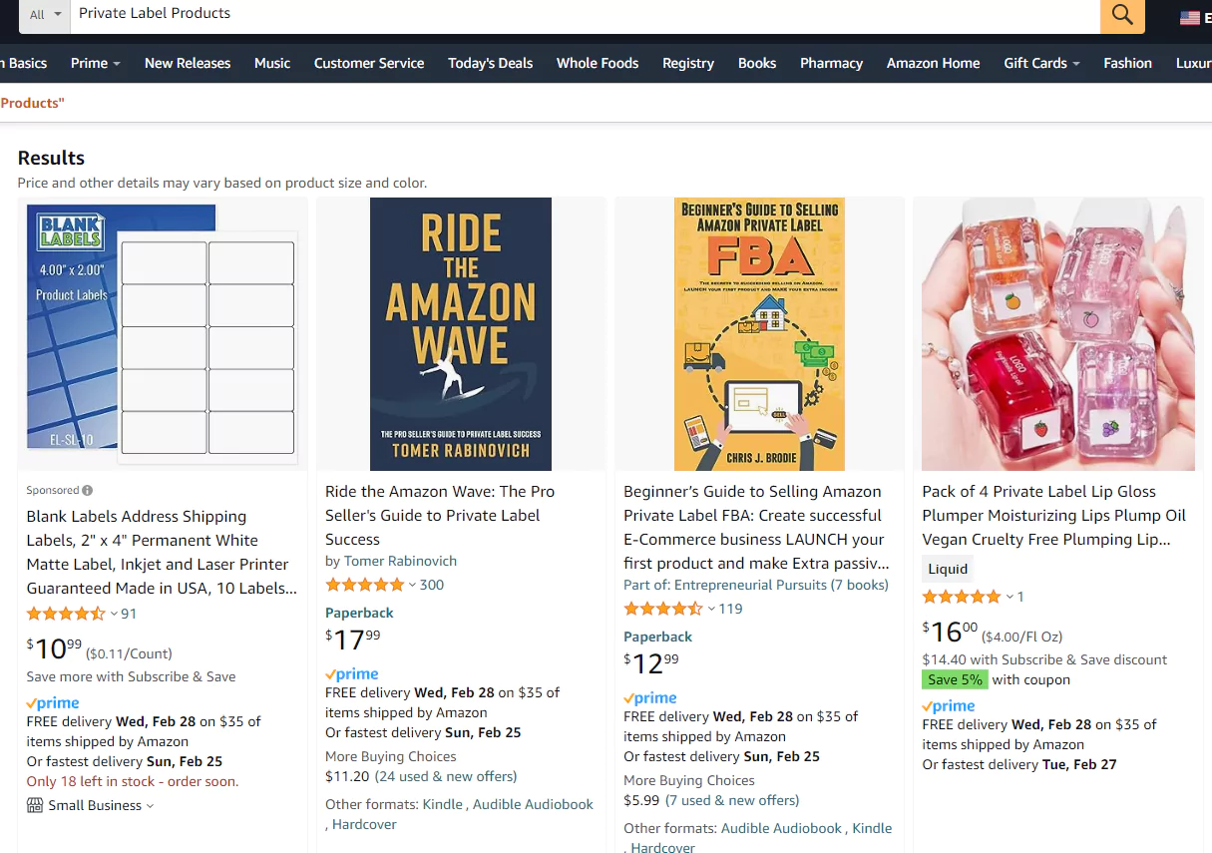Expand the Small Business chevron
The width and height of the screenshot is (1212, 853).
click(x=151, y=806)
